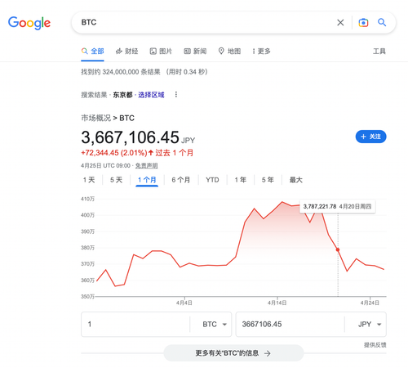The width and height of the screenshot is (408, 368).
Task: Select the 1 年 chart range
Action: (x=241, y=180)
